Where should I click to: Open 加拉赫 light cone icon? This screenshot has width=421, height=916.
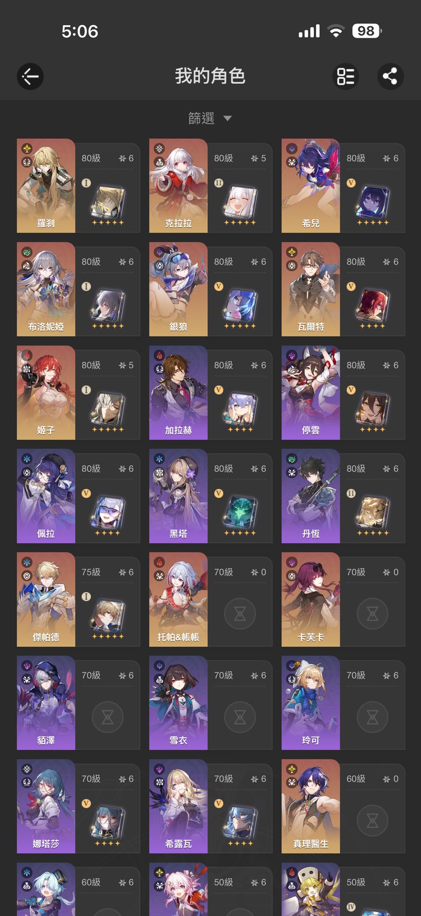click(240, 410)
